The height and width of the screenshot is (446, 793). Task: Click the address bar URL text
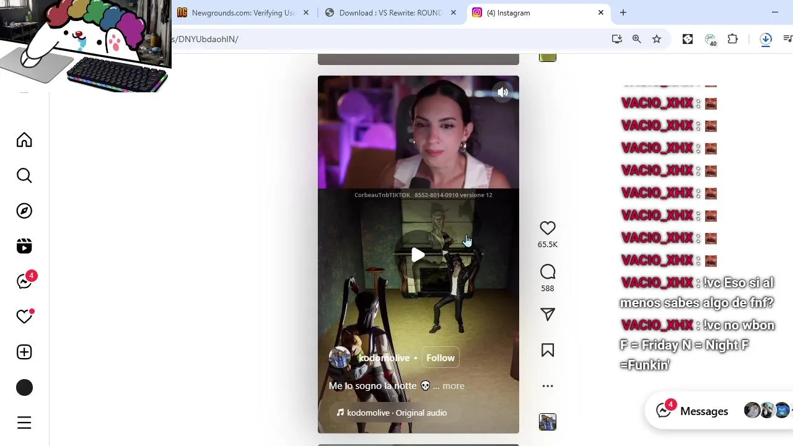click(205, 39)
